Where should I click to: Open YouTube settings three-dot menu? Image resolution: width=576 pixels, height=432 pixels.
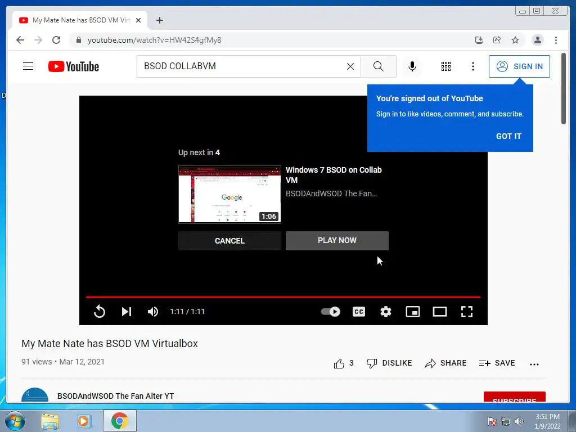click(472, 66)
